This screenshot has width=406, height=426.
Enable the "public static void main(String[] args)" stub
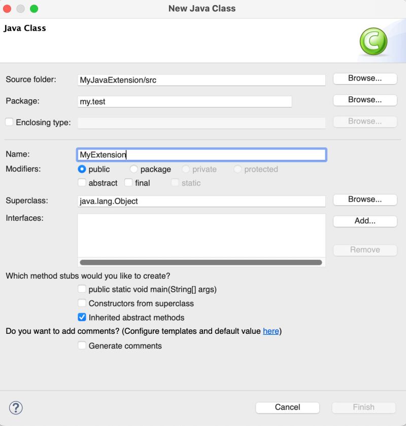pos(82,289)
